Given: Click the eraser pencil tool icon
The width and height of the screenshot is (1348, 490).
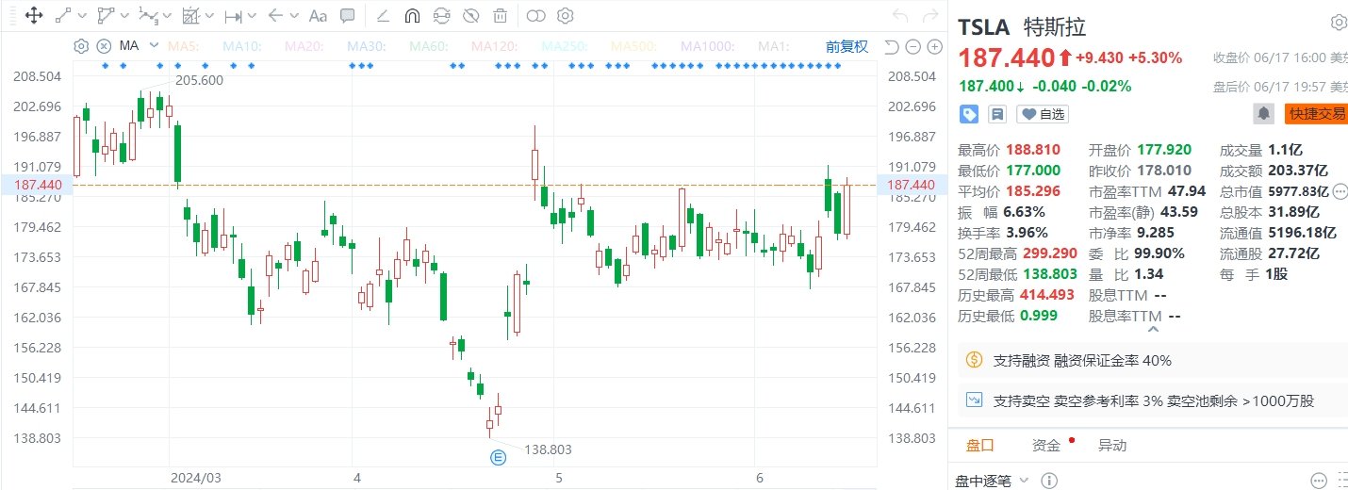Looking at the screenshot, I should pyautogui.click(x=383, y=15).
